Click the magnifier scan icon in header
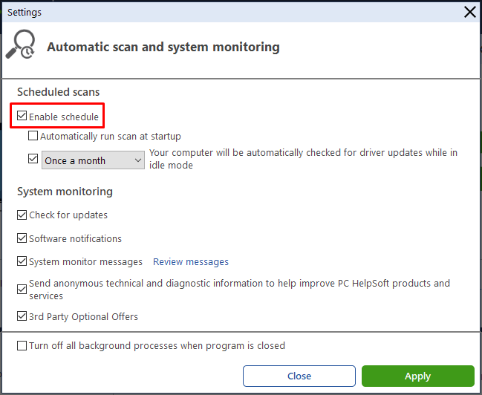This screenshot has height=395, width=482. pyautogui.click(x=20, y=44)
